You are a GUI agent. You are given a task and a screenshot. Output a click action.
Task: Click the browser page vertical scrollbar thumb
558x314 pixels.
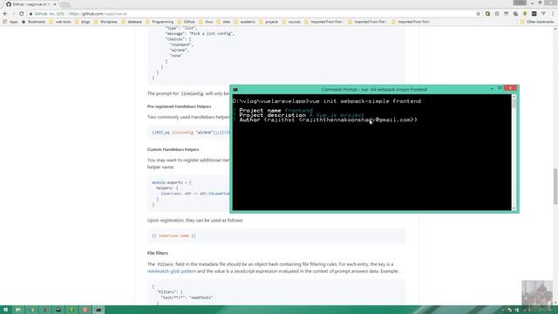[x=555, y=186]
